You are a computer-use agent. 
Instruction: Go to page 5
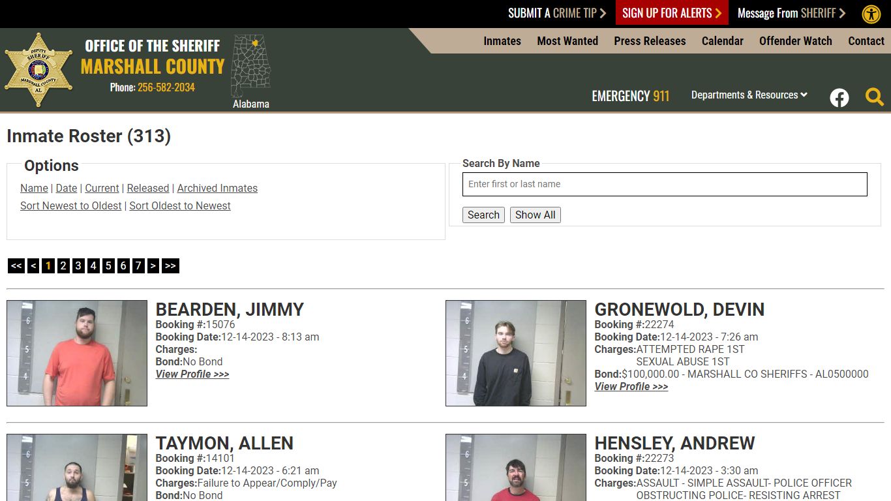coord(108,266)
